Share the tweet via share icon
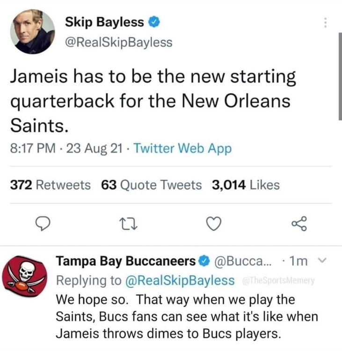342x351 pixels. (x=299, y=224)
